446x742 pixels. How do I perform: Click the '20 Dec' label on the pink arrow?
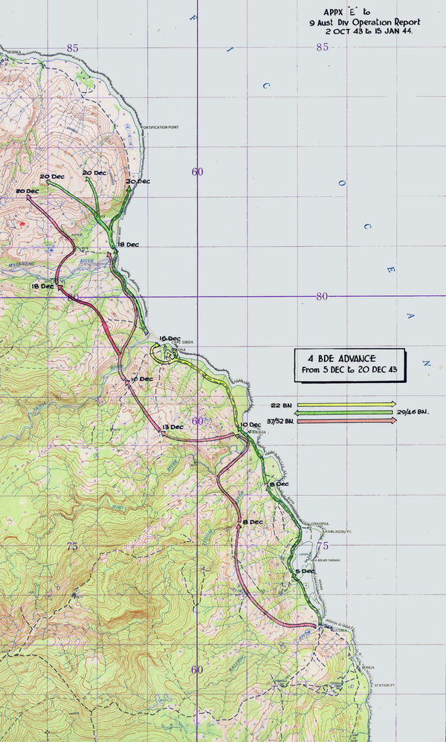coord(26,191)
